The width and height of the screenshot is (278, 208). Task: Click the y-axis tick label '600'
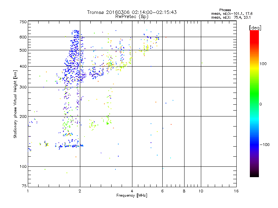point(23,37)
